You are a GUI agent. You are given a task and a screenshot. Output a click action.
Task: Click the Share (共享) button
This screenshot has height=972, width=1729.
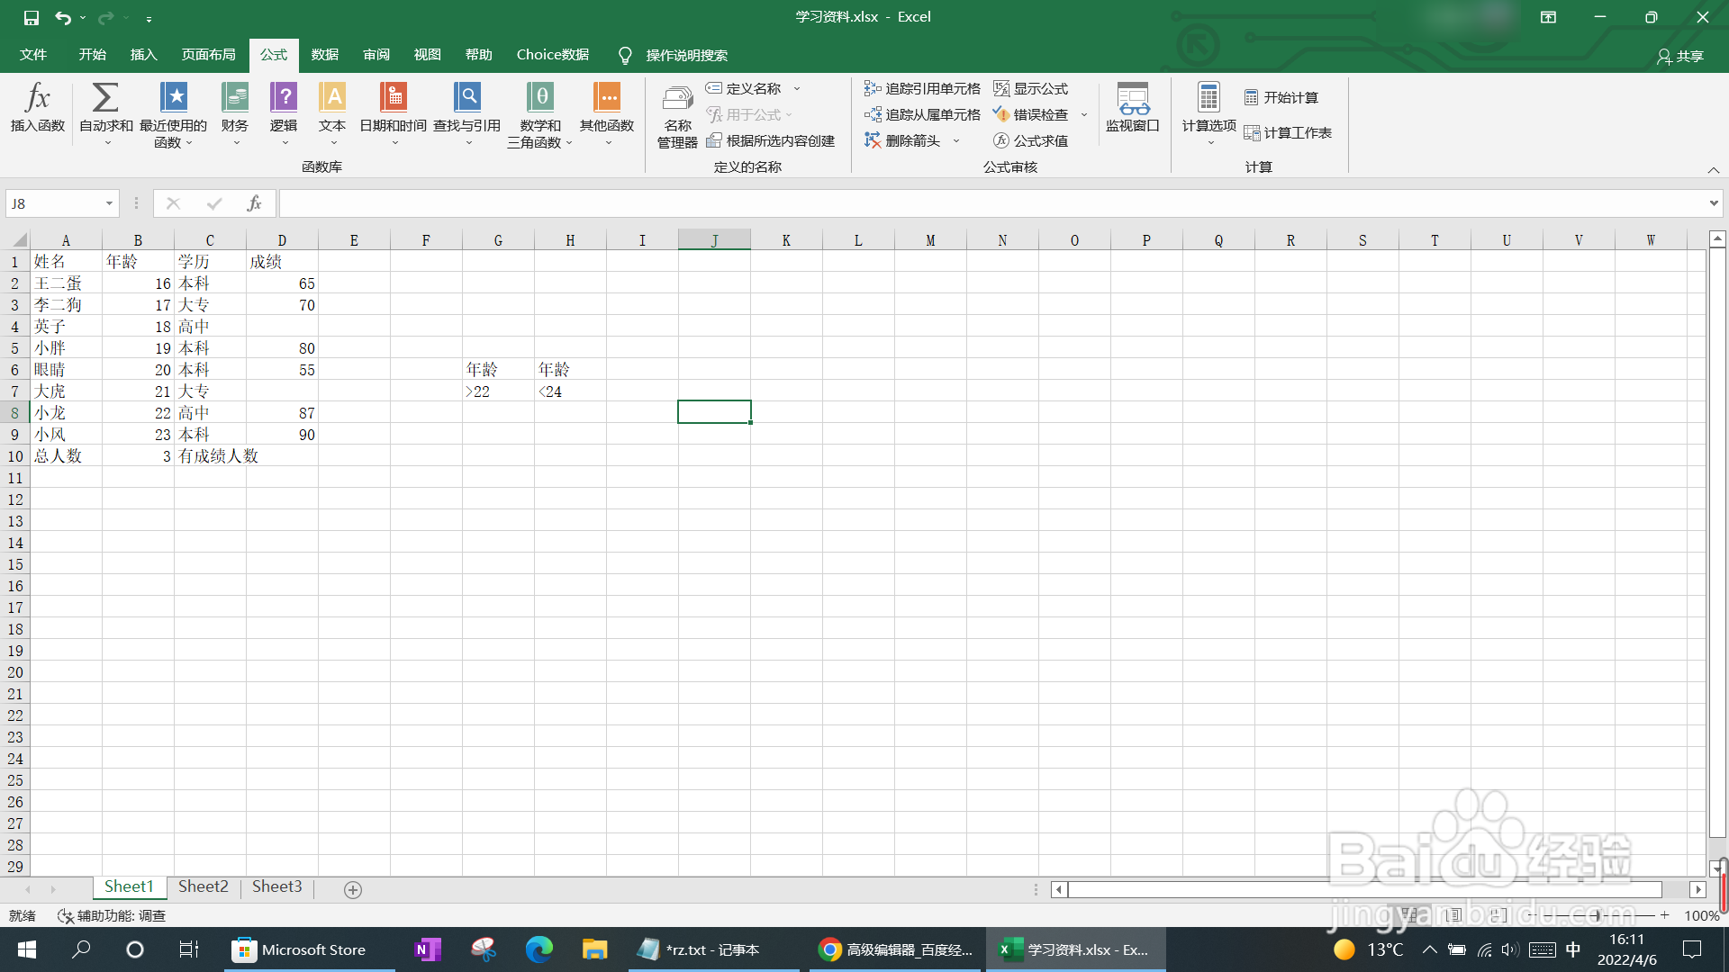pos(1680,56)
